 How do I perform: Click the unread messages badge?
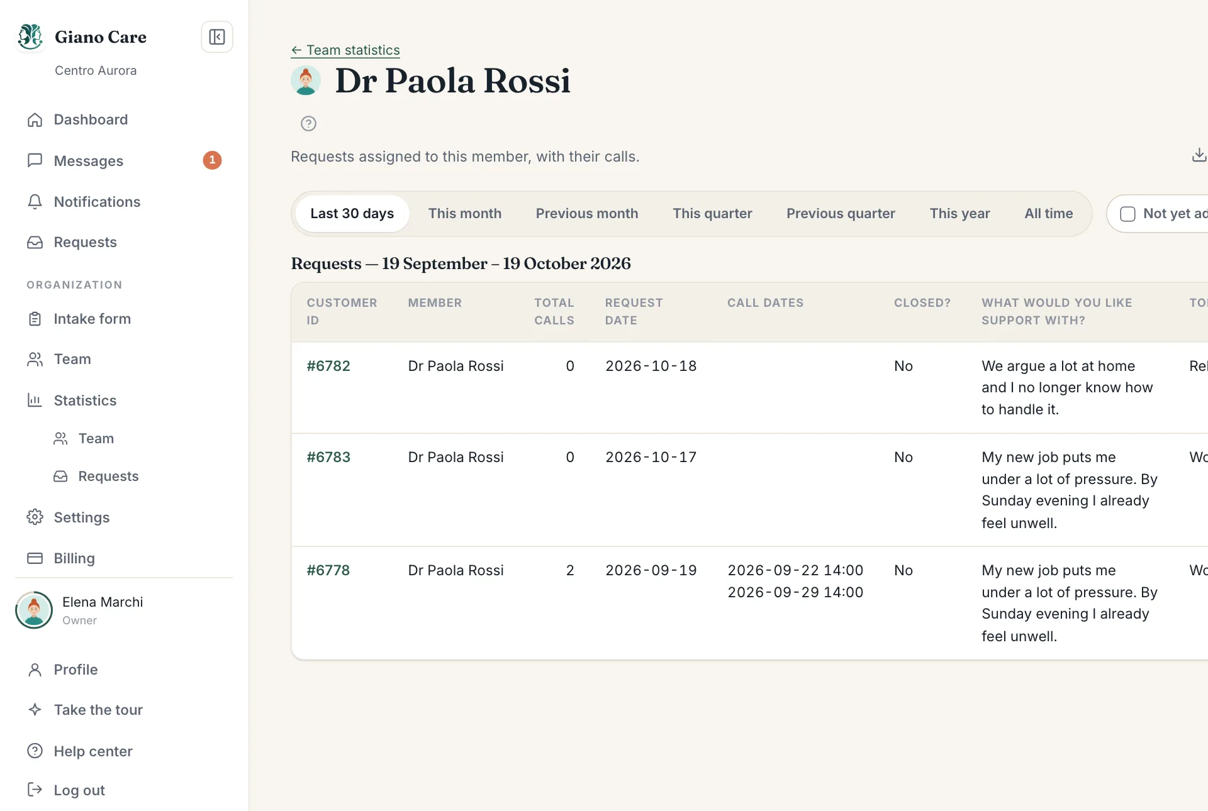pyautogui.click(x=212, y=160)
